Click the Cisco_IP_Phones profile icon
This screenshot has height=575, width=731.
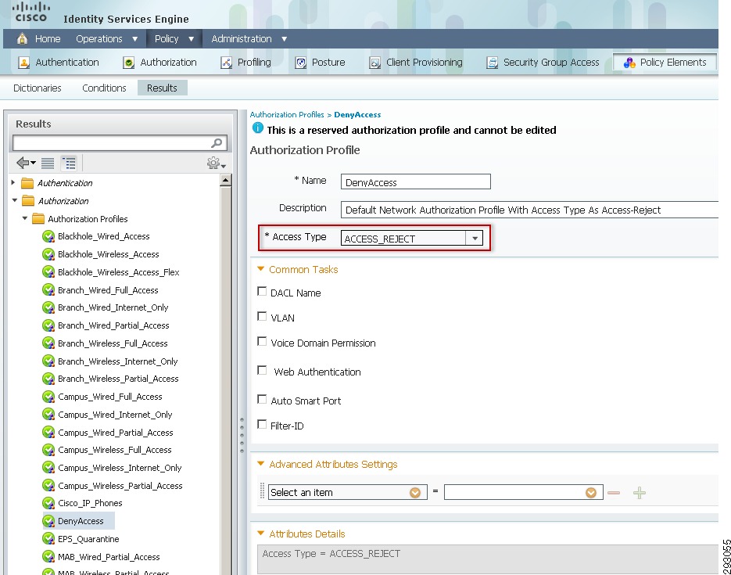(x=48, y=503)
